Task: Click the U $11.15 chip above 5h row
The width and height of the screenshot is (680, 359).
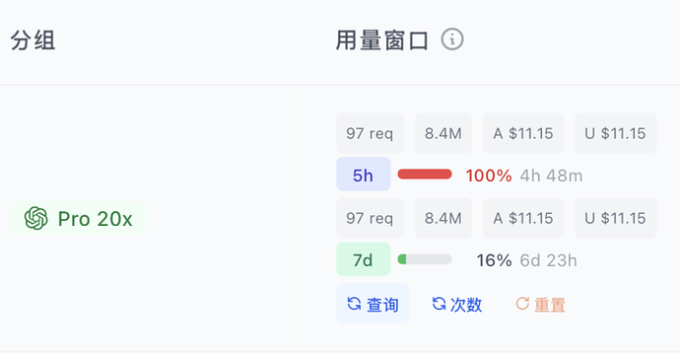Action: click(x=615, y=133)
